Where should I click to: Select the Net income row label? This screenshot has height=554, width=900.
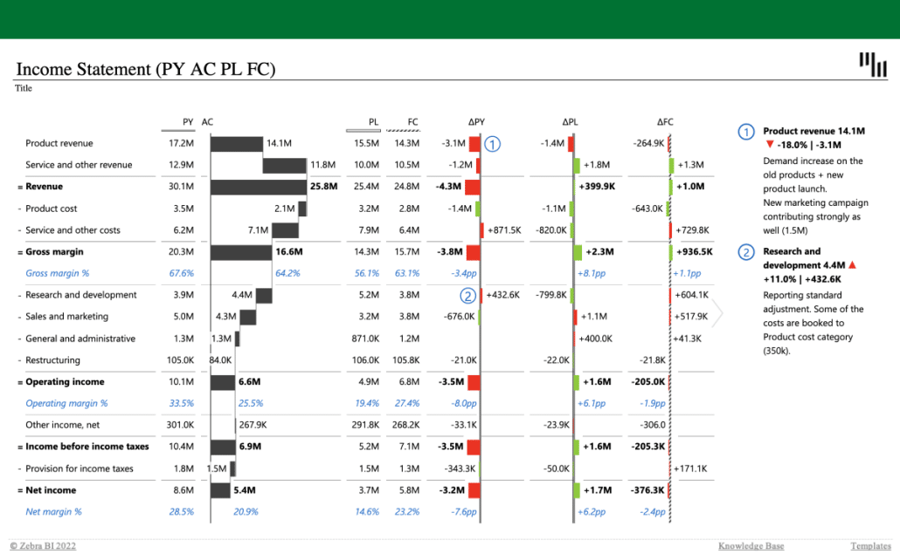51,490
